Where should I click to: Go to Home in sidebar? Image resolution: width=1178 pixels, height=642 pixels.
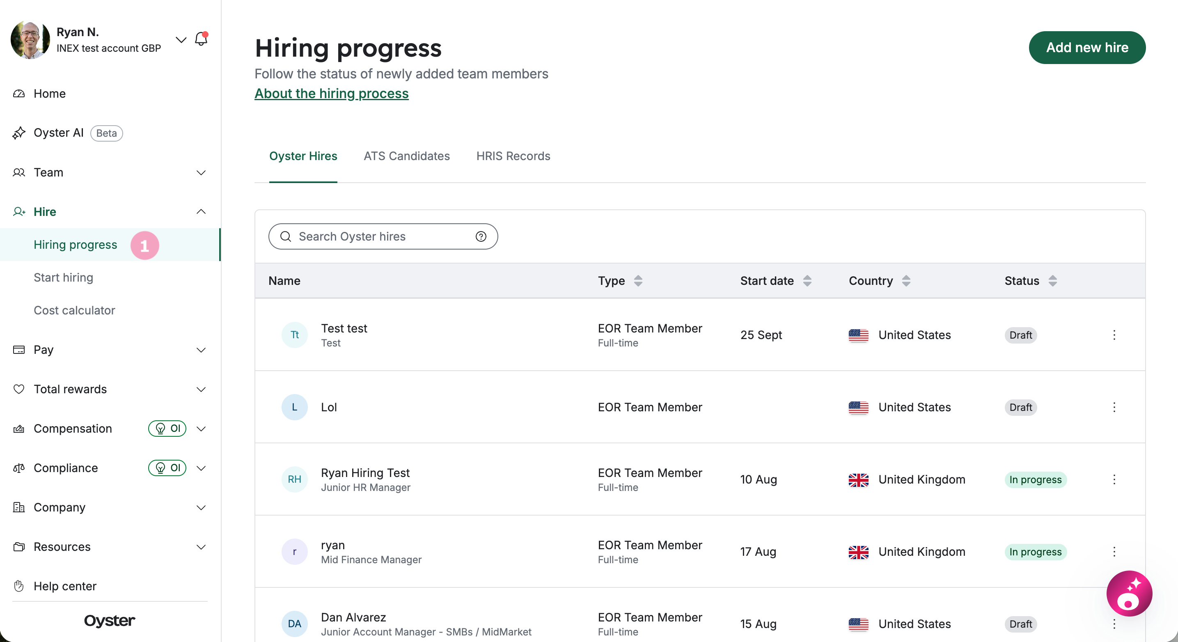(x=49, y=93)
